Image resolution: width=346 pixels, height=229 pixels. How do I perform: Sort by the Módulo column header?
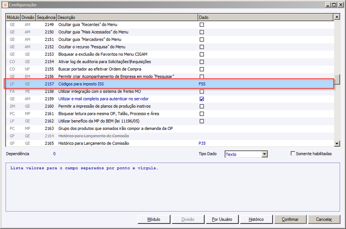[13, 18]
